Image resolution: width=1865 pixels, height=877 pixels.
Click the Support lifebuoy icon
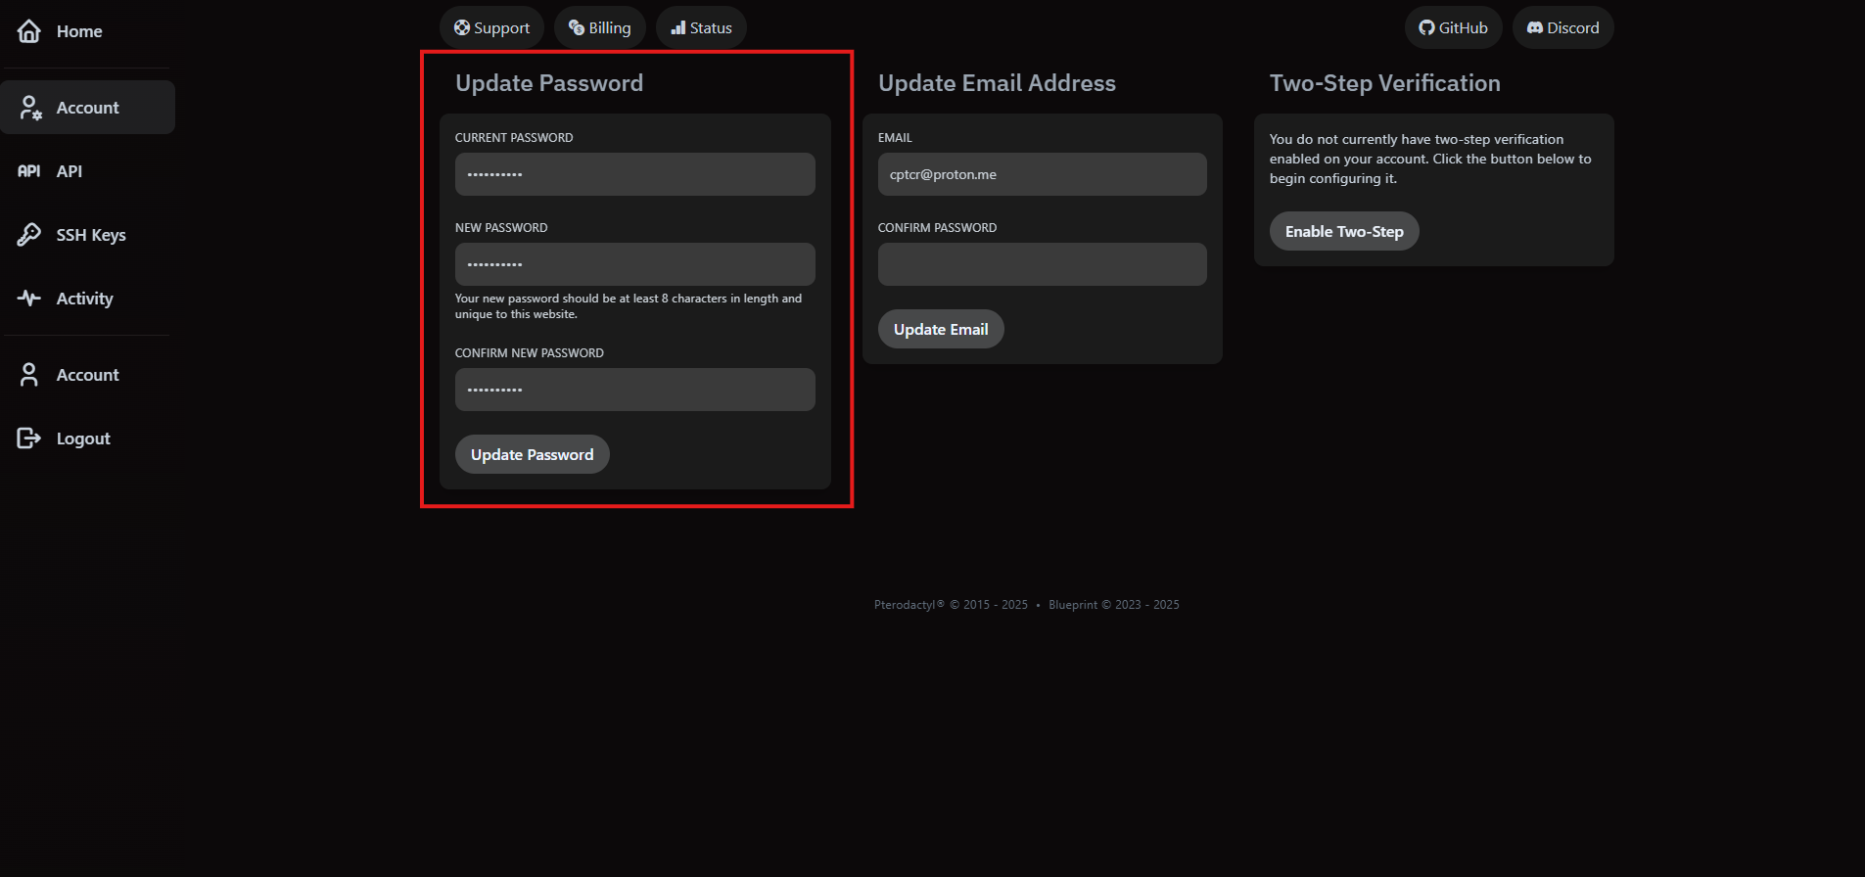(462, 27)
